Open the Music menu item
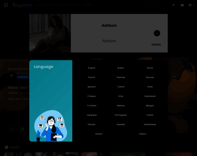The image size is (197, 156). pos(77,5)
